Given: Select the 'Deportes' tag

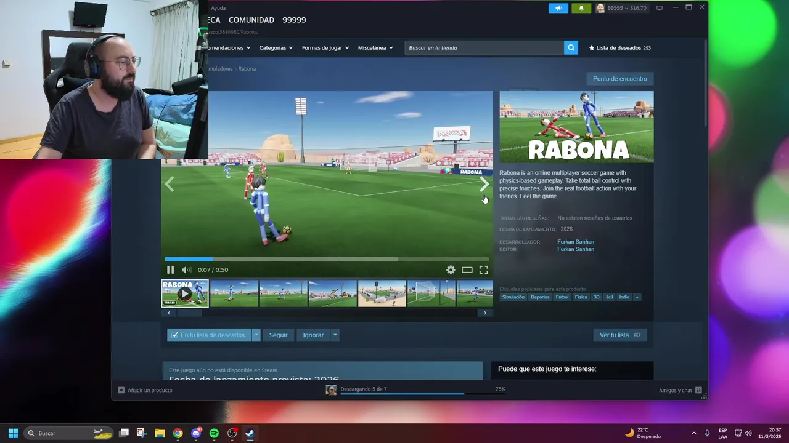Looking at the screenshot, I should pos(540,297).
